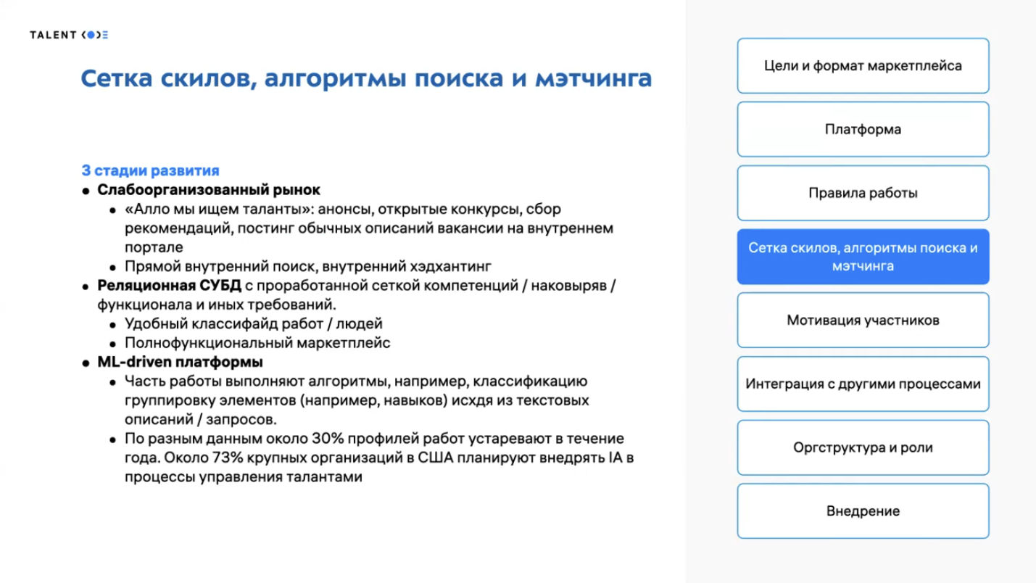1036x583 pixels.
Task: Jump to 'Оргструктура и роли' section
Action: pyautogui.click(x=863, y=447)
